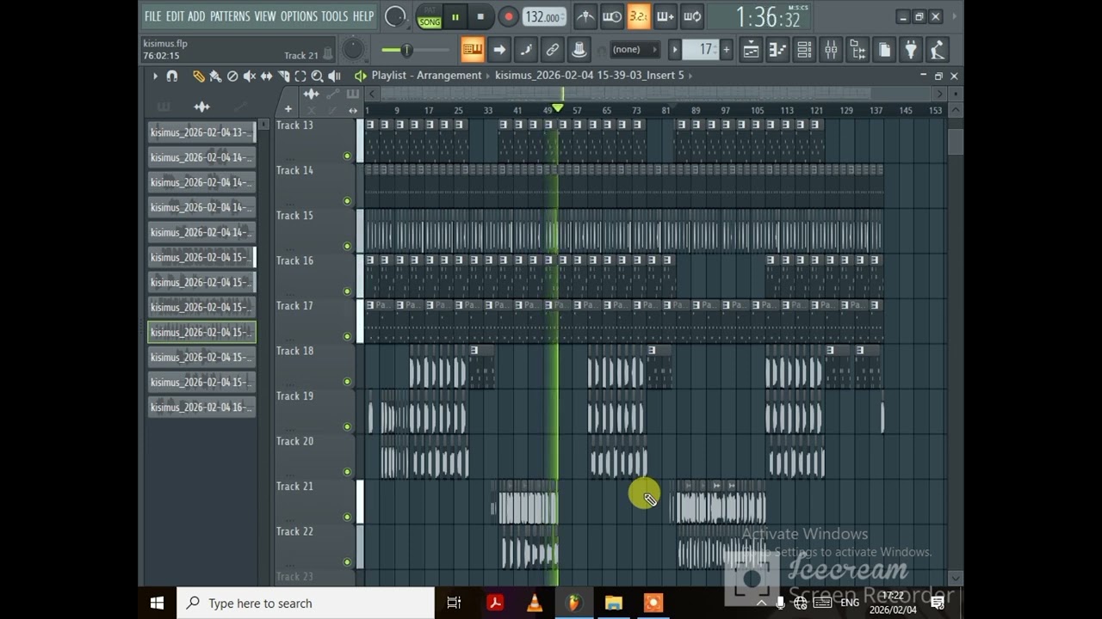1102x619 pixels.
Task: Open the FILE menu
Action: click(152, 16)
